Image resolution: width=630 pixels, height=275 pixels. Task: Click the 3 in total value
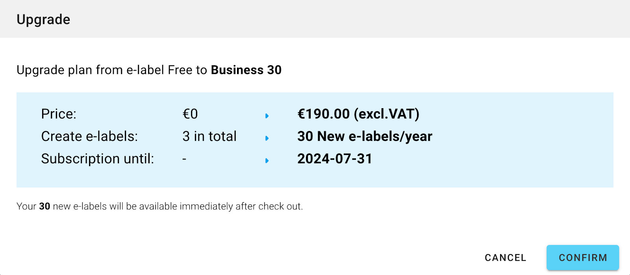[209, 137]
